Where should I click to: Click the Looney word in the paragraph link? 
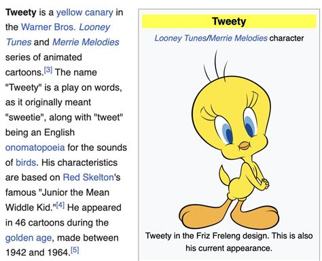click(94, 27)
